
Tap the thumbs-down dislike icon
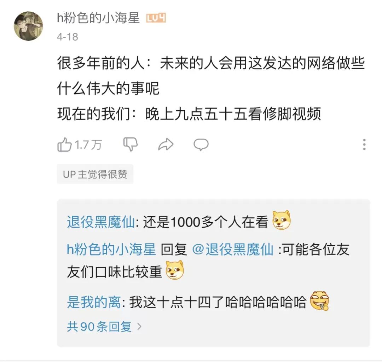(x=131, y=144)
